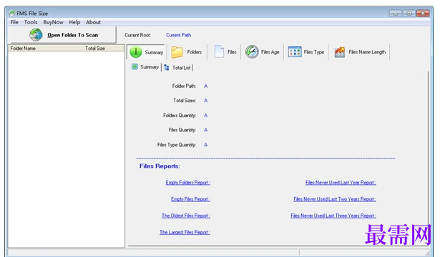This screenshot has width=445, height=257.
Task: Select the Folders tab label
Action: pos(195,52)
